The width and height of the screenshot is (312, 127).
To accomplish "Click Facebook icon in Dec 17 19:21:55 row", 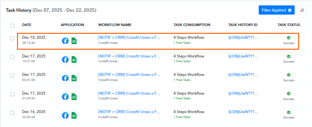I will [65, 59].
